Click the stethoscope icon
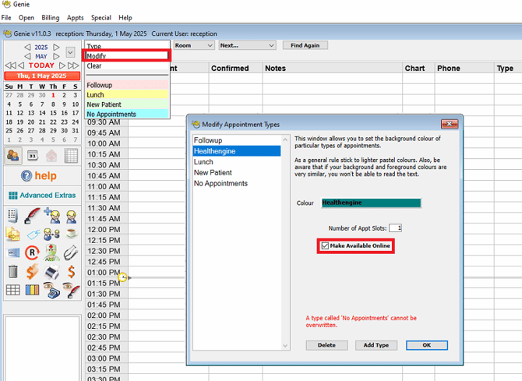Image resolution: width=522 pixels, height=381 pixels. pyautogui.click(x=71, y=253)
